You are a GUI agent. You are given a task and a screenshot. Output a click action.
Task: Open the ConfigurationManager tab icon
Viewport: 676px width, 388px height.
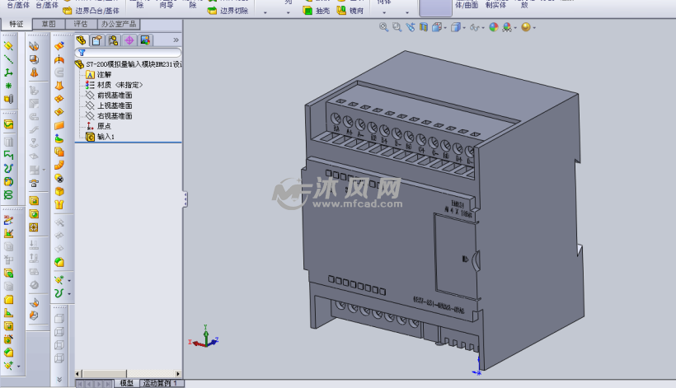pyautogui.click(x=113, y=40)
